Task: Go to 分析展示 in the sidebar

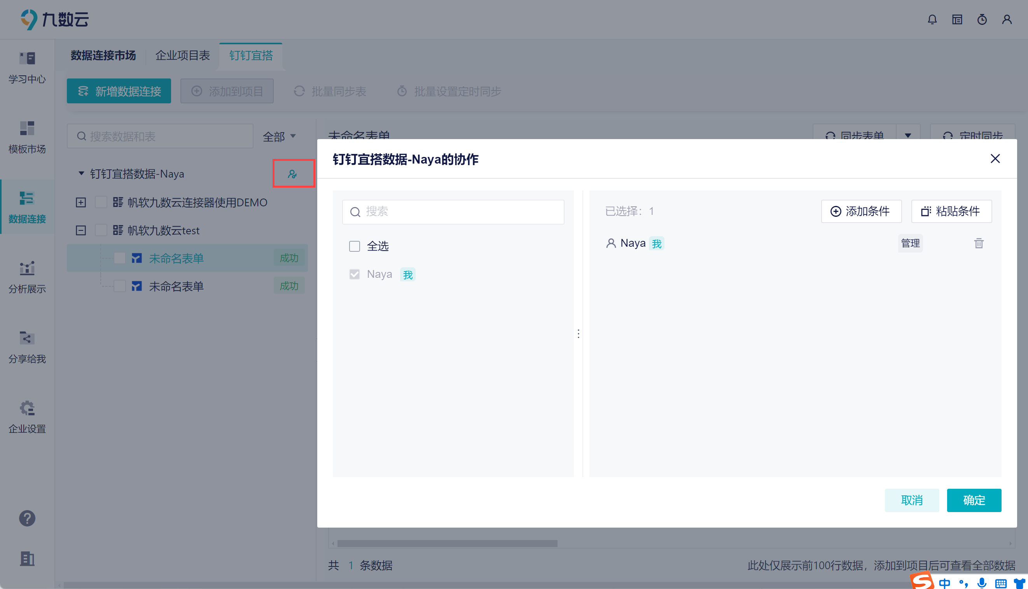Action: click(27, 277)
